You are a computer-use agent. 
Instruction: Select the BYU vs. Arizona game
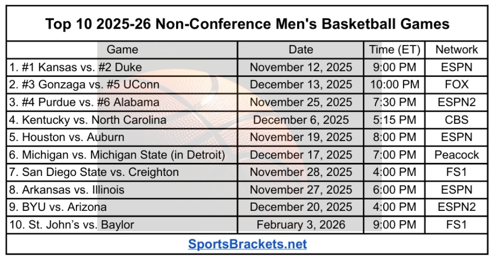[x=58, y=207]
